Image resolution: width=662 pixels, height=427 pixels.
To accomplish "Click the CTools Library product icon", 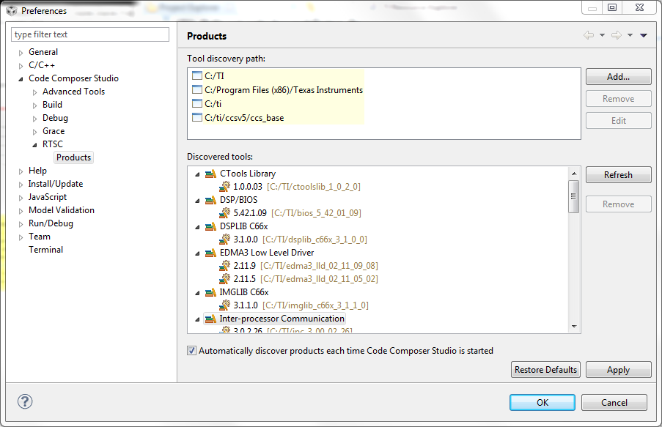I will (210, 174).
